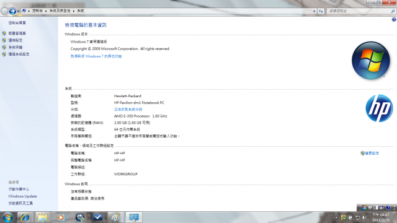Screen dimensions: 397x223
Task: Open 進階系統設定 in the left pane
Action: point(19,55)
